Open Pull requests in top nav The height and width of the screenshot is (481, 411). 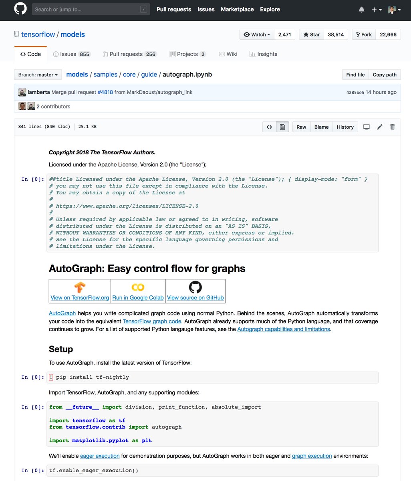pos(174,9)
